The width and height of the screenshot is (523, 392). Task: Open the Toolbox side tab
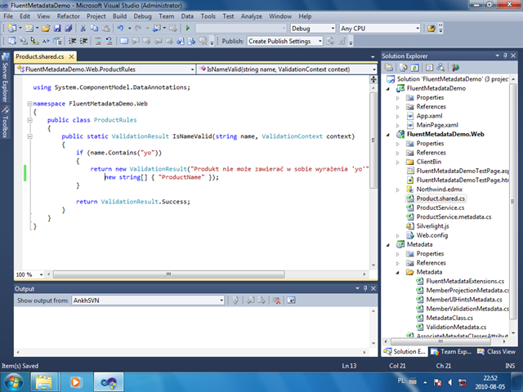(5, 122)
